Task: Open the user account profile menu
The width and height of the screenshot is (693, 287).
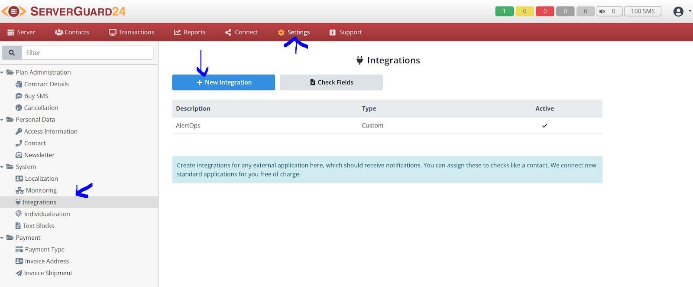Action: (679, 11)
